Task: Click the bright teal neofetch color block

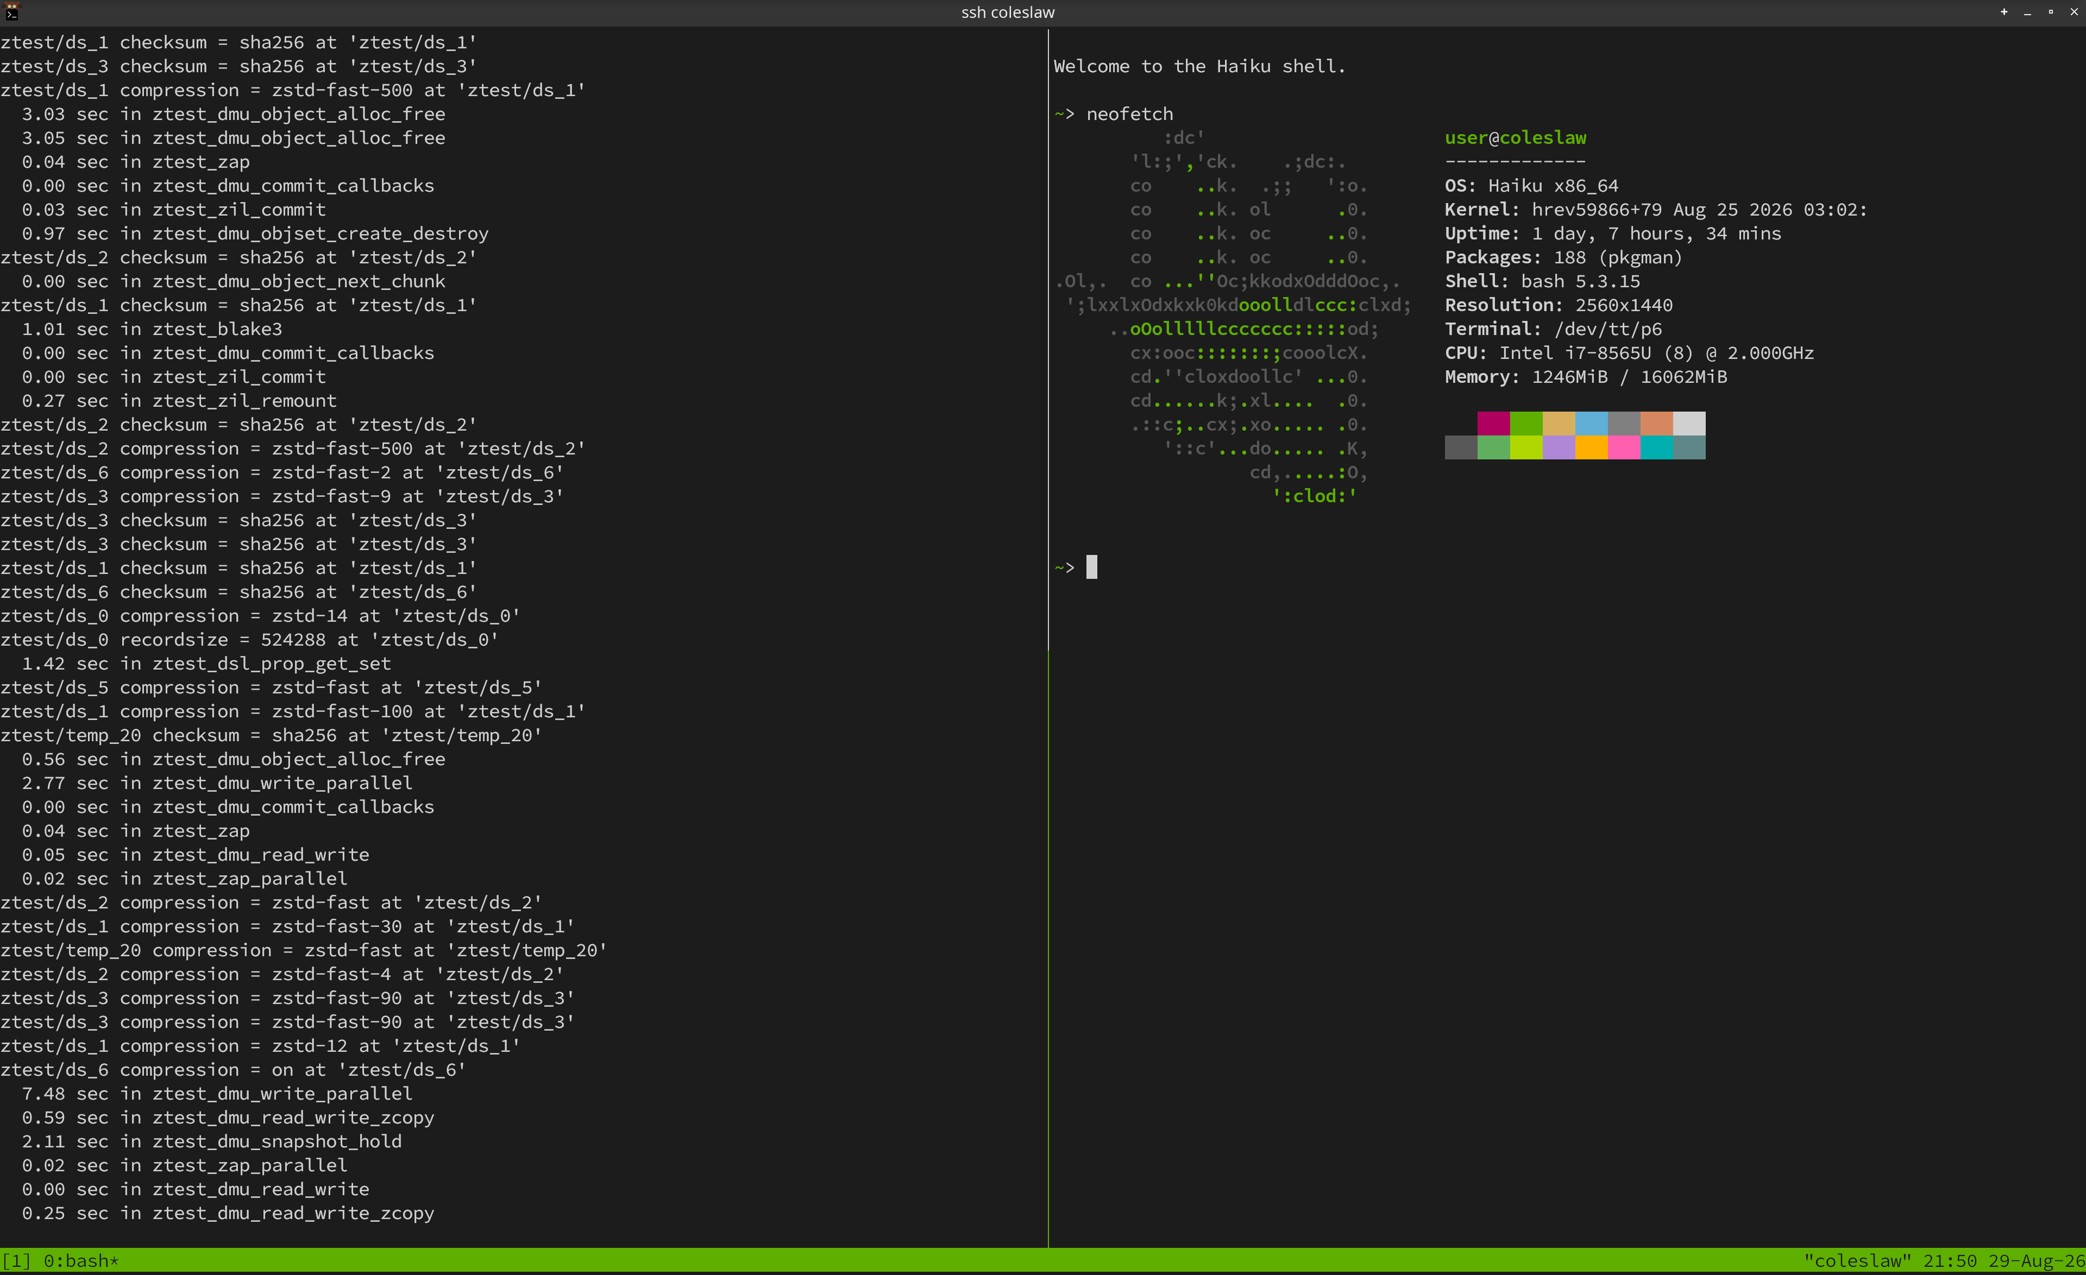Action: pos(1656,447)
